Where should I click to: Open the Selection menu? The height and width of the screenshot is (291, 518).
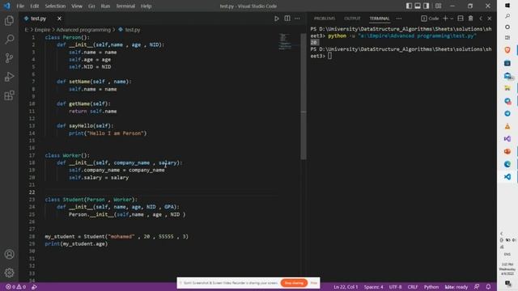click(55, 6)
